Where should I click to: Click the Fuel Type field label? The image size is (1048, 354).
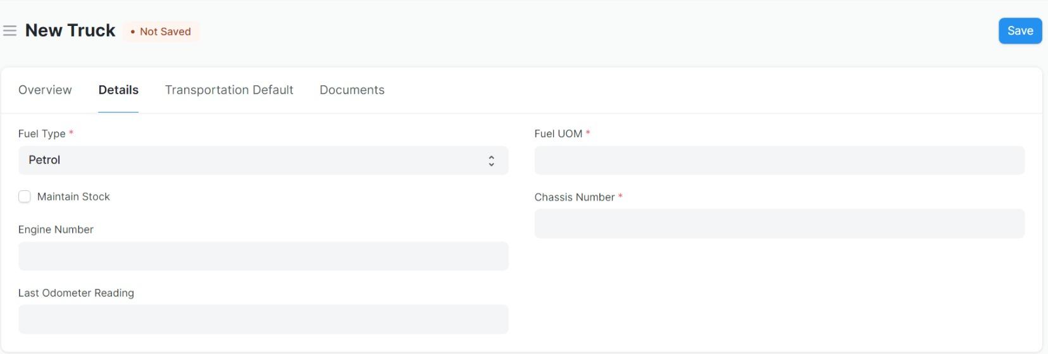(42, 133)
